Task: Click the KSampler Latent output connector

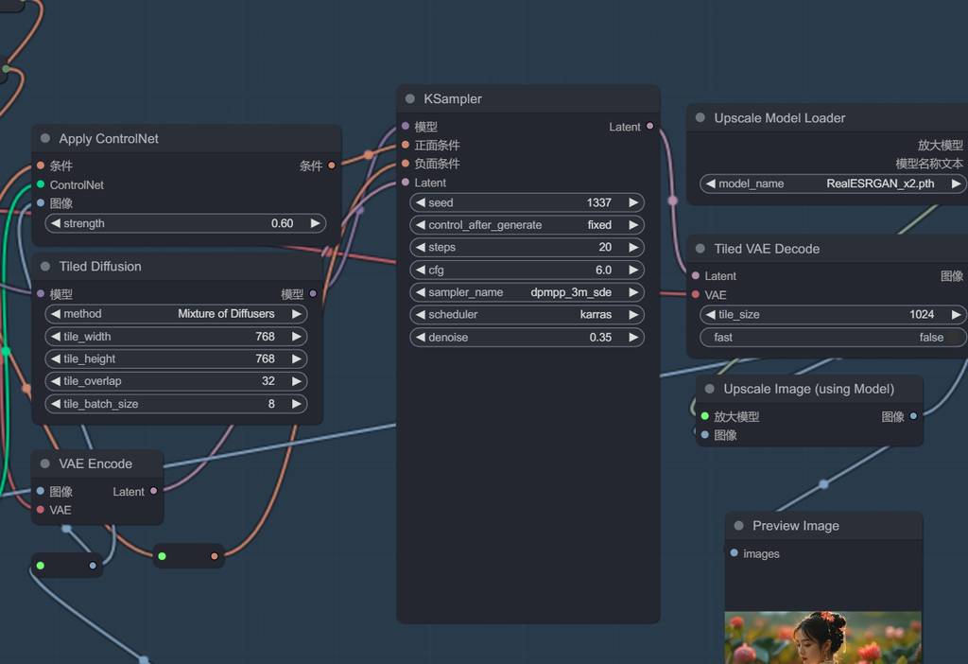Action: (x=649, y=127)
